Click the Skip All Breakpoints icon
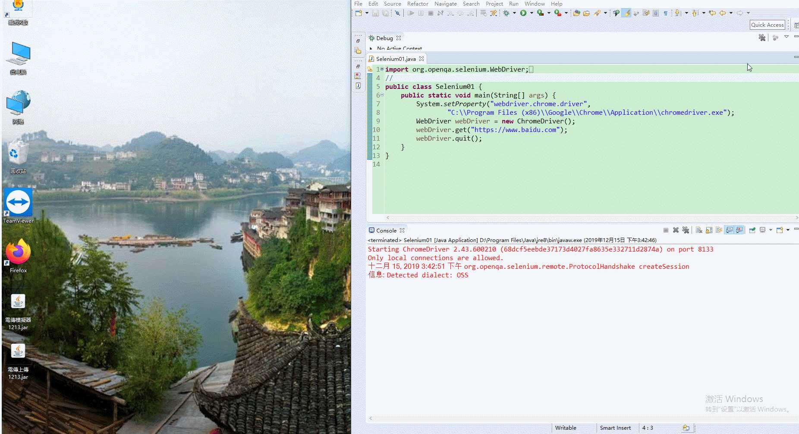The height and width of the screenshot is (434, 799). point(397,13)
